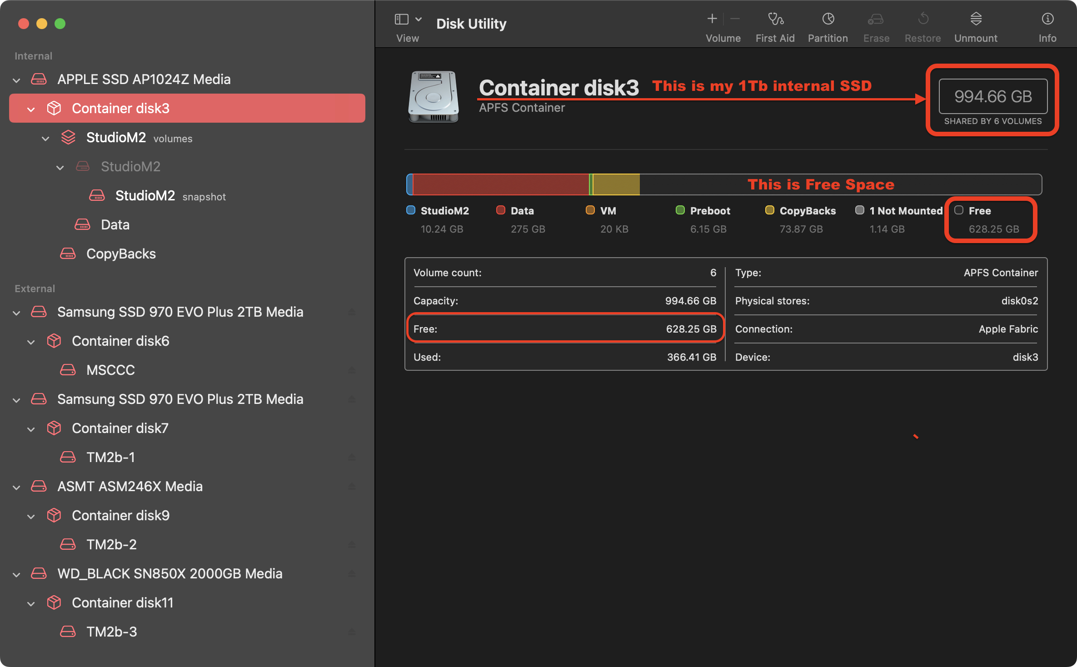Click the sidebar View icon

[x=402, y=19]
